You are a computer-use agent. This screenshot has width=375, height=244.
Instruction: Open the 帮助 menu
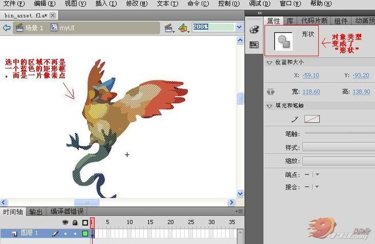[321, 3]
